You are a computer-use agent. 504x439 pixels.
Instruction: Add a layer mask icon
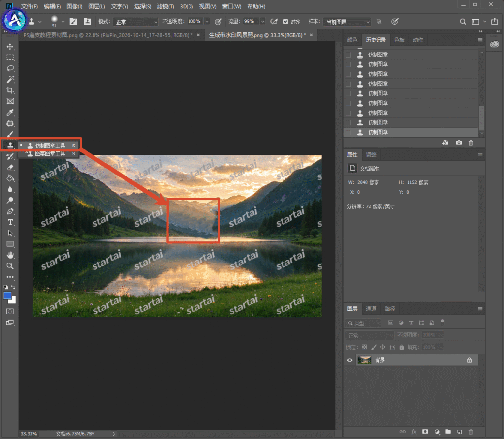pyautogui.click(x=425, y=432)
